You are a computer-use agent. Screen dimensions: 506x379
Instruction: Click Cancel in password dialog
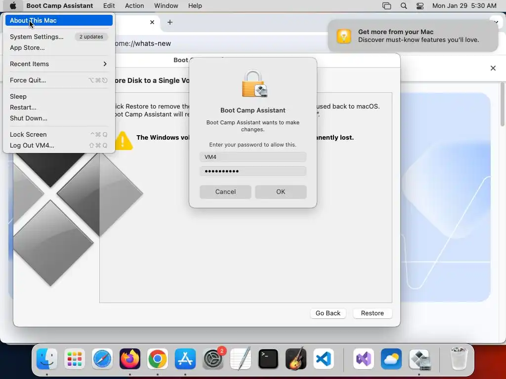pyautogui.click(x=225, y=192)
